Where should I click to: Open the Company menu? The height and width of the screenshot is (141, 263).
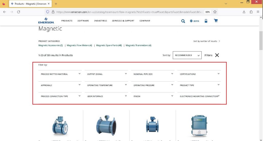(x=145, y=21)
